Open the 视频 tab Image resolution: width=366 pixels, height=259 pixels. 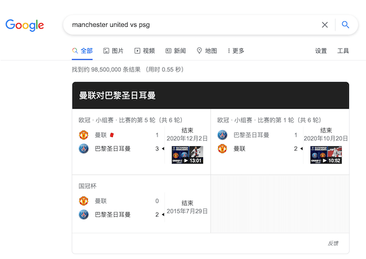tap(145, 51)
